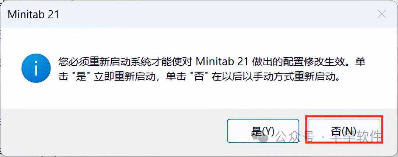398x157 pixels.
Task: Confirm the restart with the 是(Y) button
Action: point(263,131)
